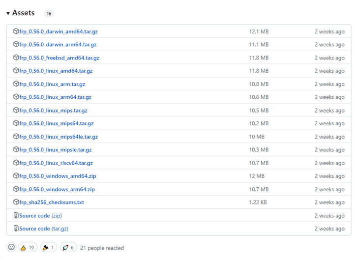
Task: Download frp_0.56.0_darwin_arm64.tar.gz
Action: 58,45
